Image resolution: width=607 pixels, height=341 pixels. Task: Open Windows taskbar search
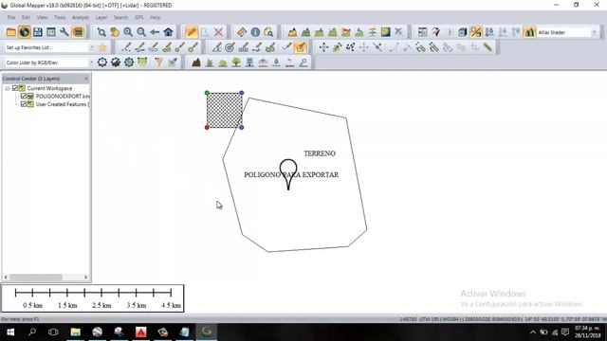pyautogui.click(x=32, y=332)
